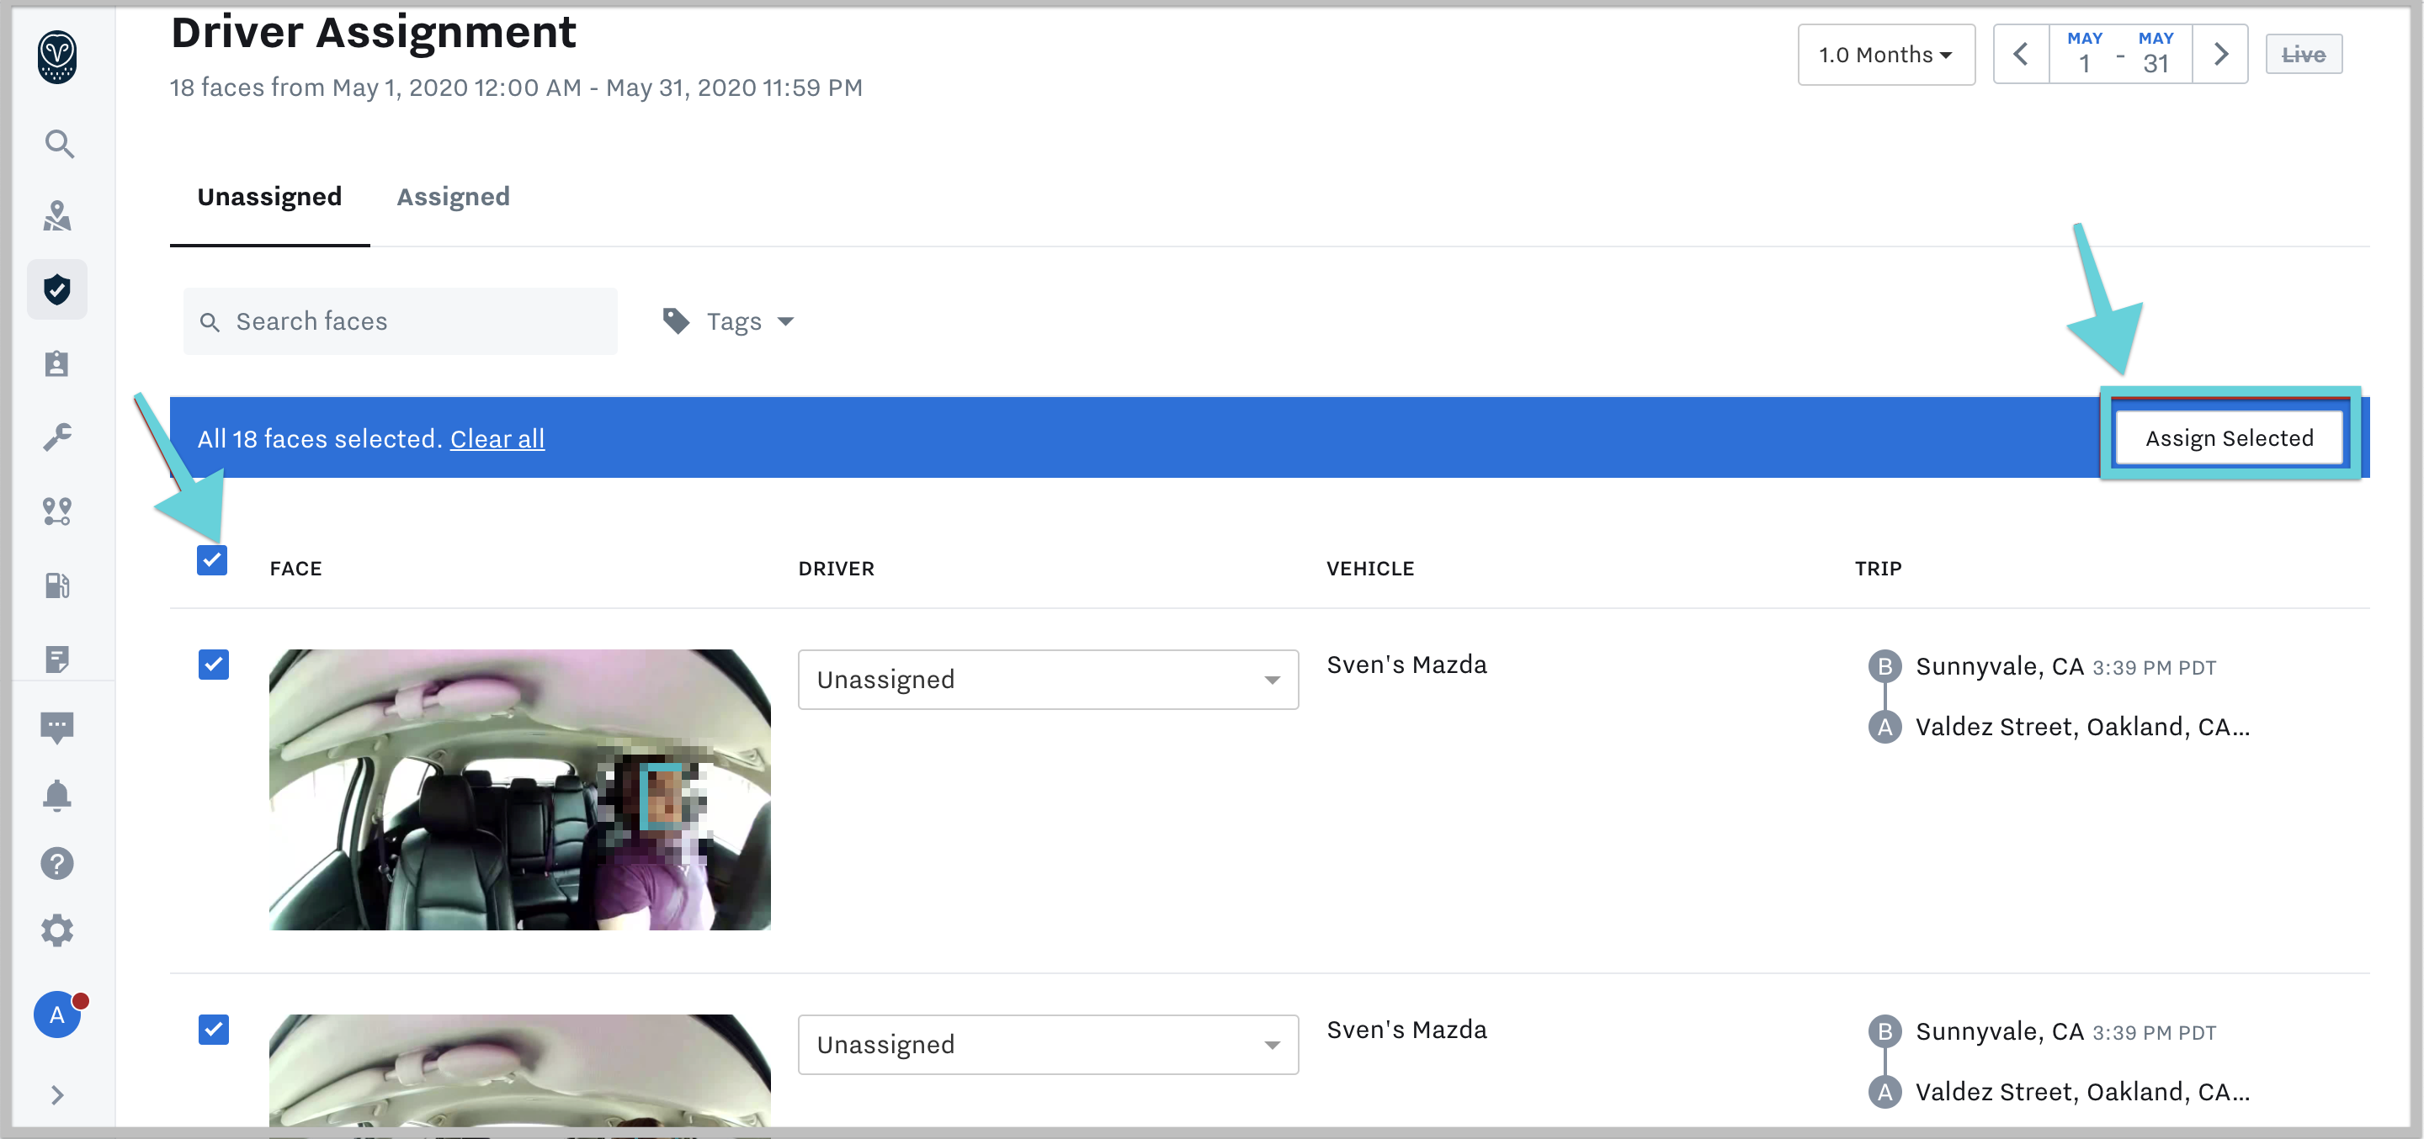Expand the sidebar with bottom chevron
Screen dimensions: 2424x1139
click(x=57, y=1094)
